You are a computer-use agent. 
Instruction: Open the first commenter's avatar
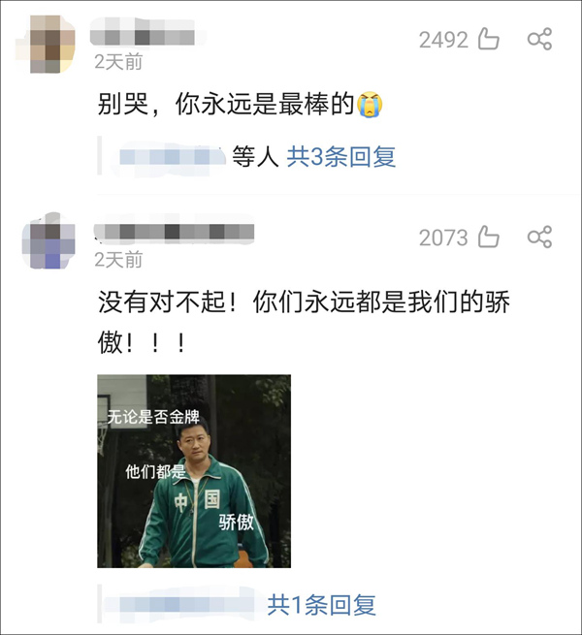(47, 44)
